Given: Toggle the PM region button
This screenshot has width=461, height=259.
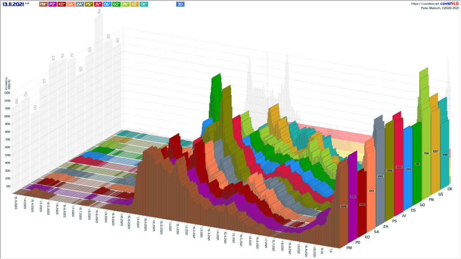Looking at the screenshot, I should [43, 4].
